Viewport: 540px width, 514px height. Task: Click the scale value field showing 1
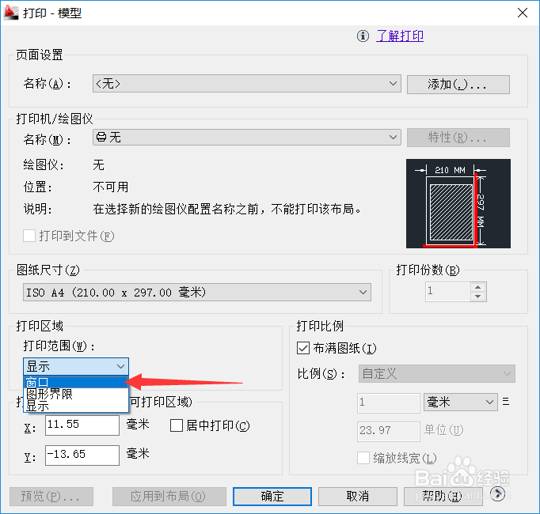click(389, 403)
